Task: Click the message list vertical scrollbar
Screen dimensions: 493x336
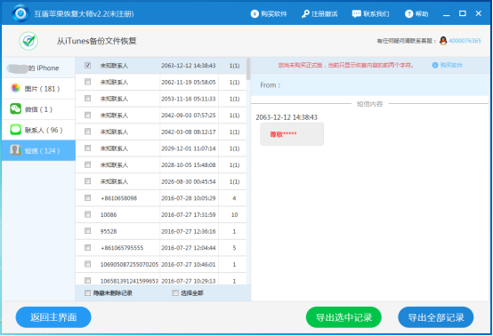Action: tap(248, 69)
